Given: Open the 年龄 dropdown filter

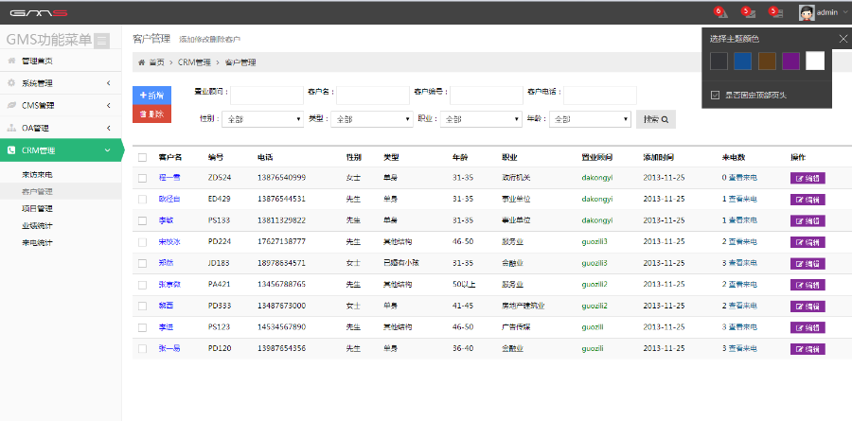Looking at the screenshot, I should point(590,120).
